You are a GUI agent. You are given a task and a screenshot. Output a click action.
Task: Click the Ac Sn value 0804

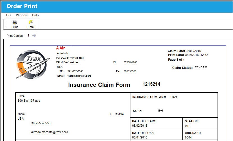coord(160,111)
